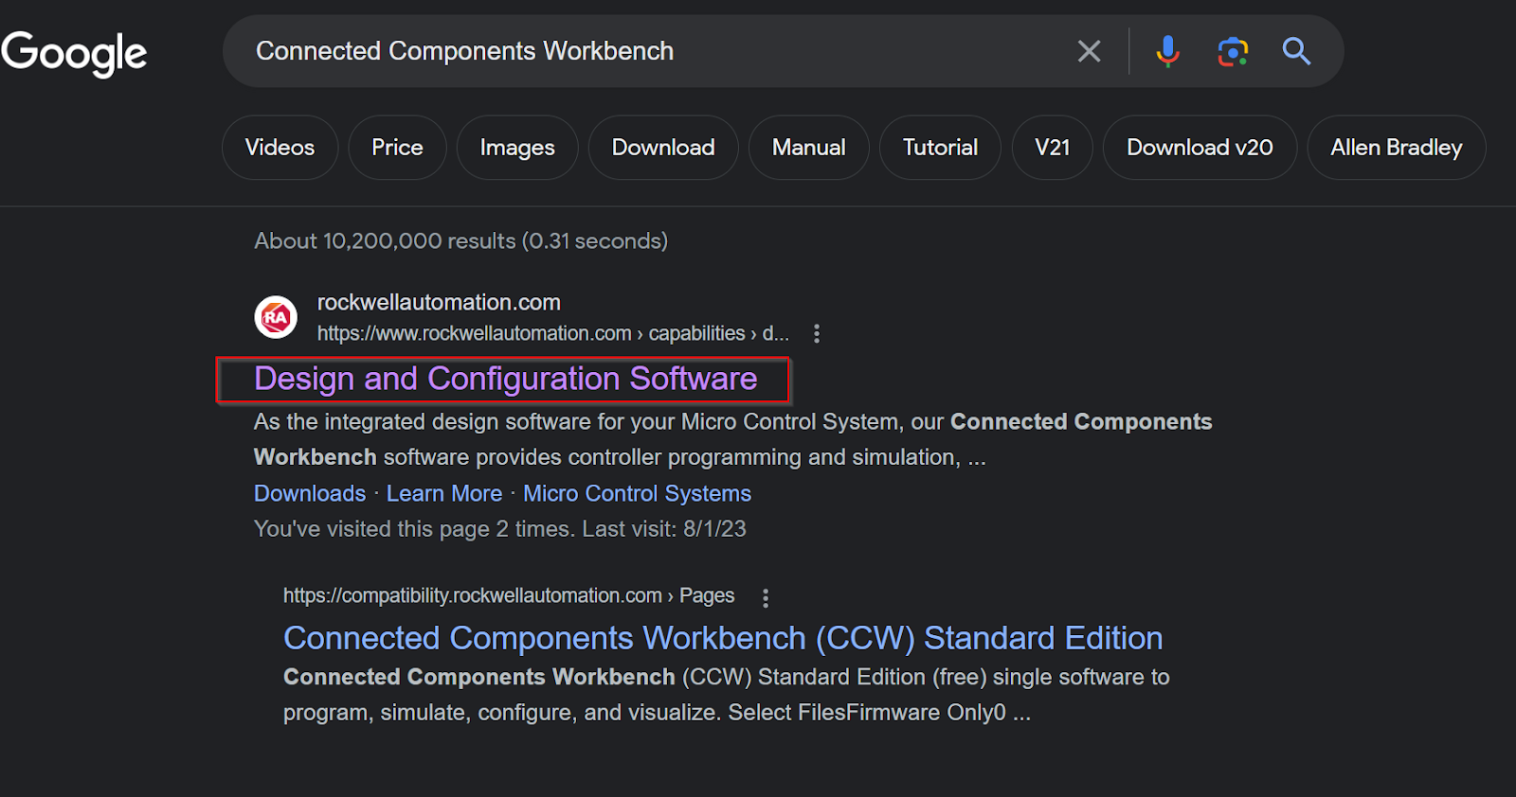Screen dimensions: 1516x797
Task: Select the Videos filter chip
Action: 280,148
